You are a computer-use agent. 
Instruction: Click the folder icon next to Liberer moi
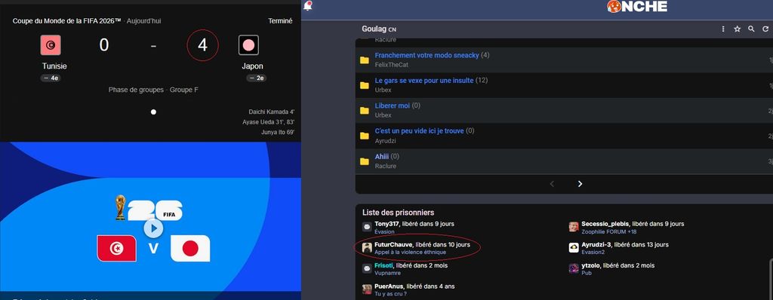(365, 110)
